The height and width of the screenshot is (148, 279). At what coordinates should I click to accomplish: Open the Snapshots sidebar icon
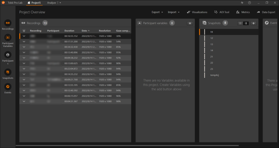click(x=8, y=72)
